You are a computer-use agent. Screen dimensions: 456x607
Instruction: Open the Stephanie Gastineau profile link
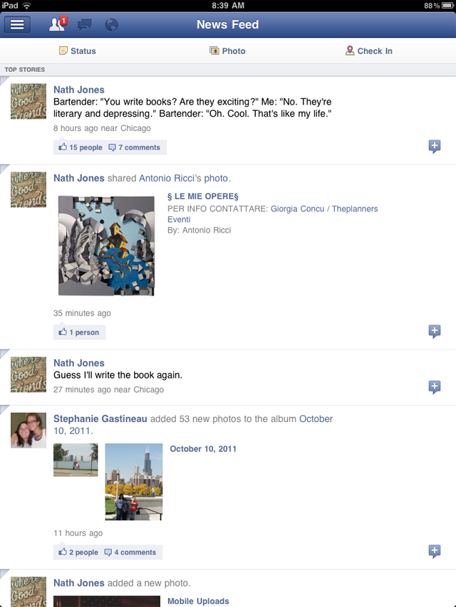(100, 419)
